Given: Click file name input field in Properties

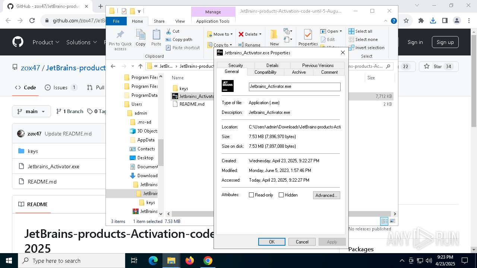Looking at the screenshot, I should pyautogui.click(x=294, y=86).
